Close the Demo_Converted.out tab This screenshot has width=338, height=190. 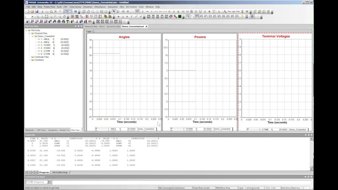(x=146, y=26)
